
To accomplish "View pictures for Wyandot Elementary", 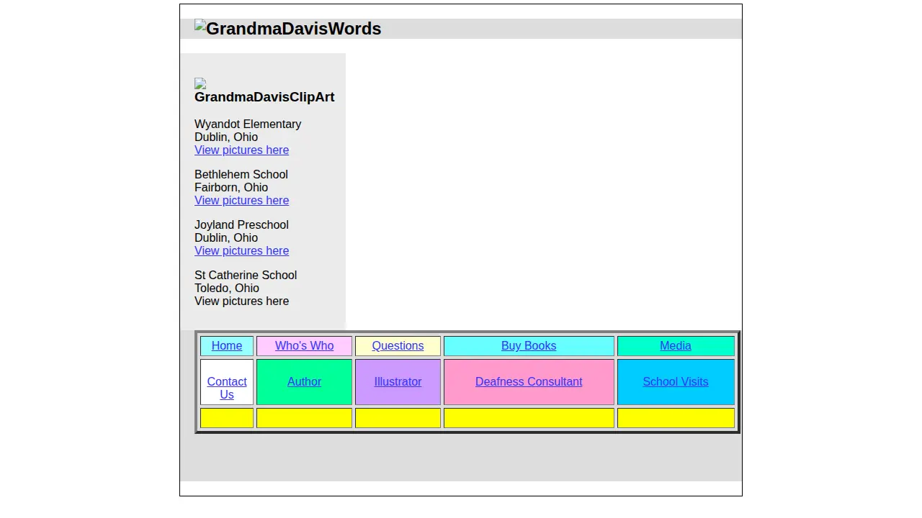I will 241,150.
